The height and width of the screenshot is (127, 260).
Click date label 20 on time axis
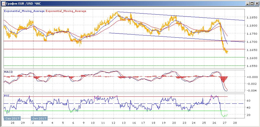point(174,123)
